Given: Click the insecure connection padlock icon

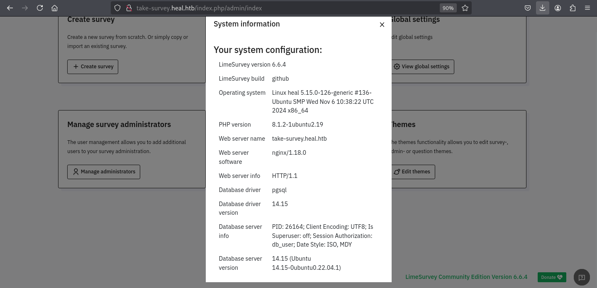Looking at the screenshot, I should [129, 8].
